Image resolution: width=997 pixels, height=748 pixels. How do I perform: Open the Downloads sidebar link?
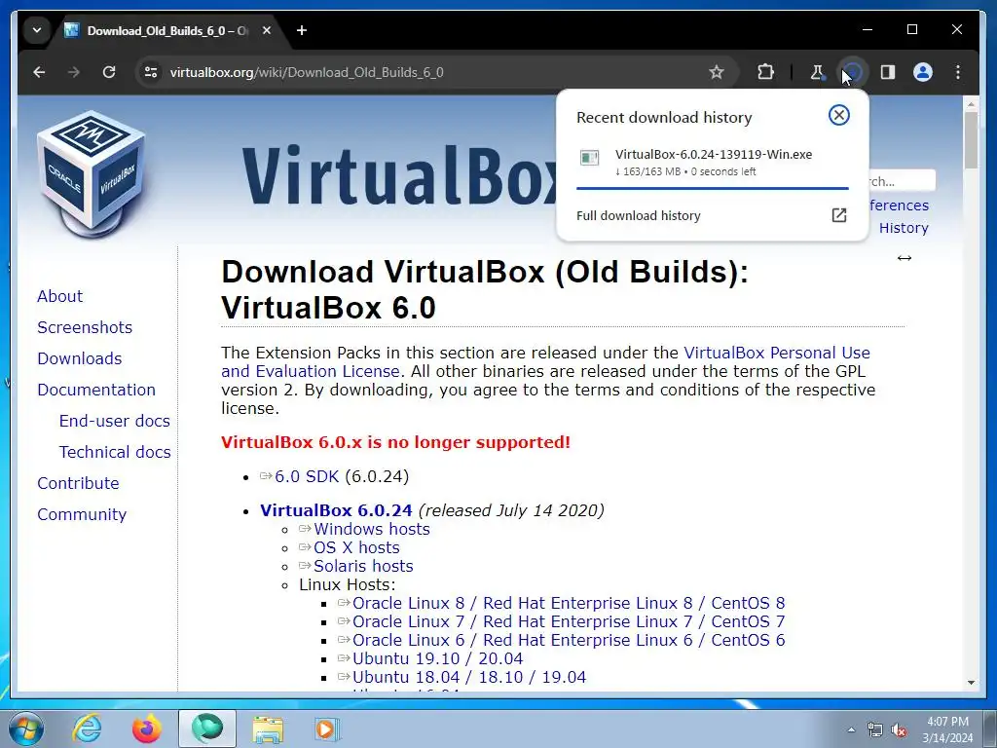point(80,358)
